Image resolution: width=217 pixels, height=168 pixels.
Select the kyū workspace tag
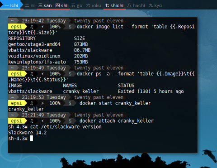pyautogui.click(x=155, y=5)
